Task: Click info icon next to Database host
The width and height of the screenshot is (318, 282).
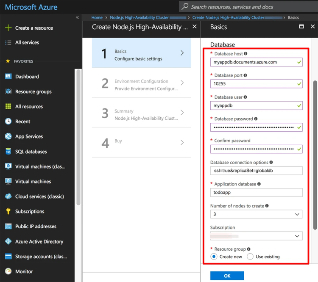Action: click(245, 53)
